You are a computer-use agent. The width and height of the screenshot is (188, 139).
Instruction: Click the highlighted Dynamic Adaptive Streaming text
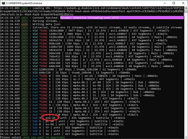pyautogui.click(x=89, y=18)
